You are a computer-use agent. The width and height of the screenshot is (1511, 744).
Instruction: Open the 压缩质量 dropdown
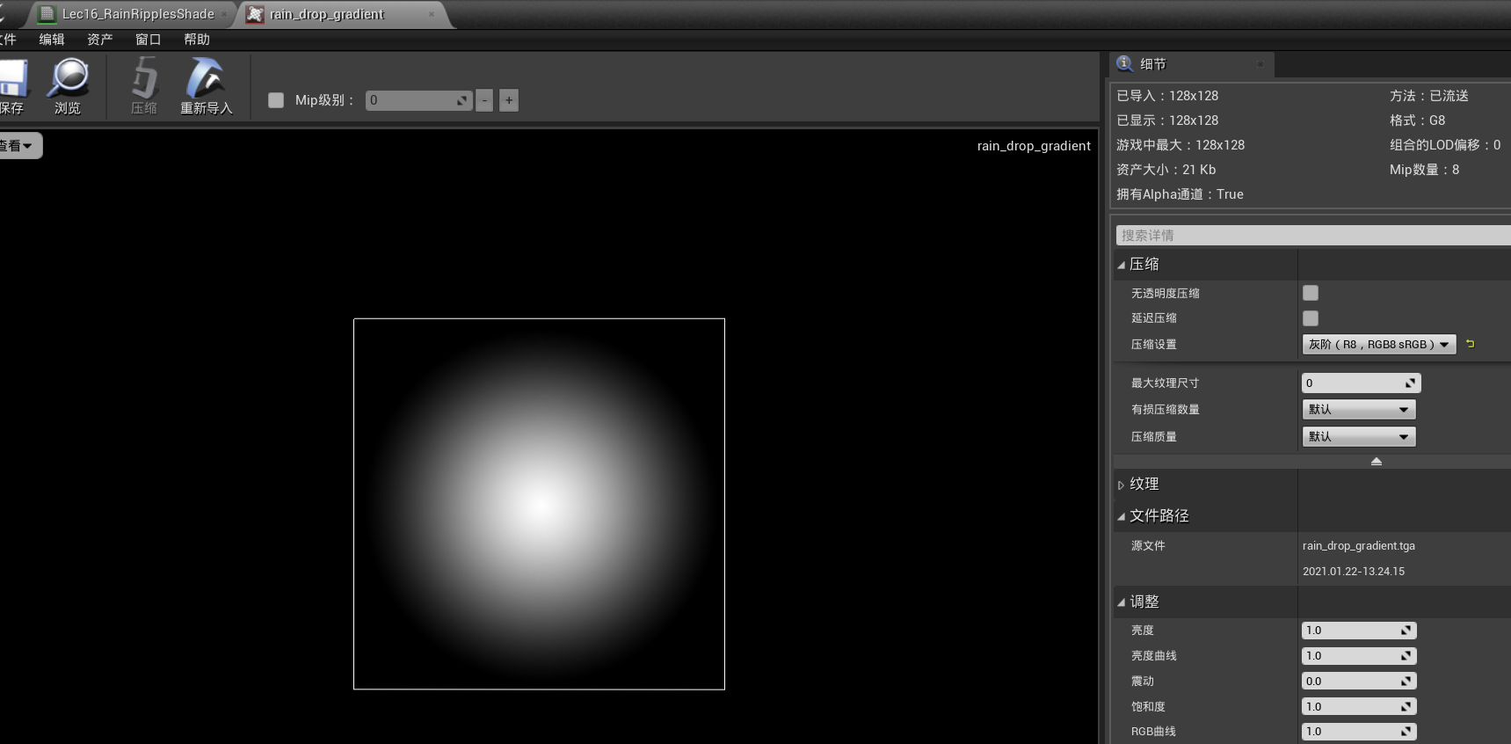point(1358,437)
